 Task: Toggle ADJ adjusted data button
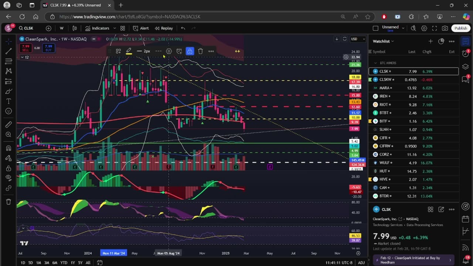[361, 263]
